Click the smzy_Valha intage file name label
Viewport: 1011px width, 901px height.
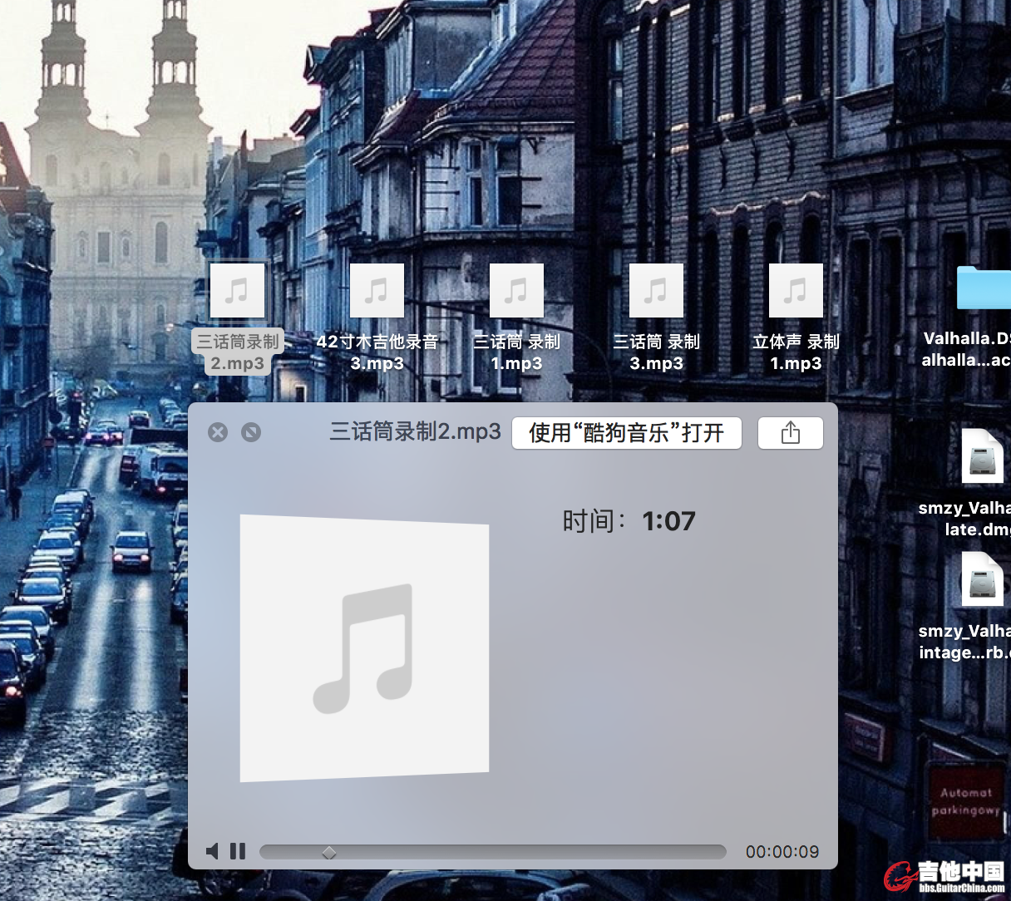(x=964, y=642)
